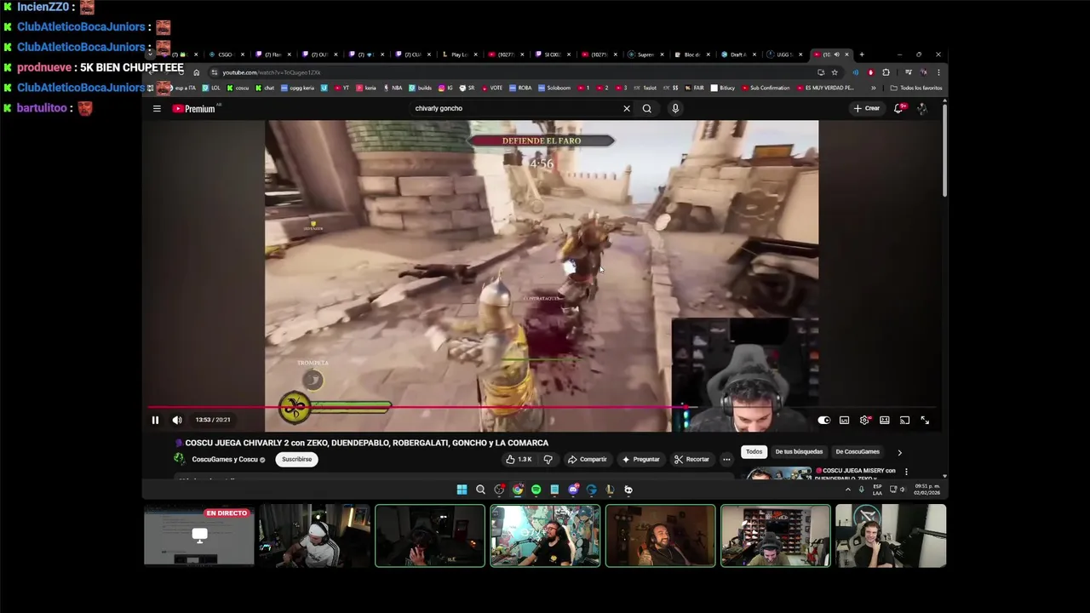Open the Windows Start menu
The height and width of the screenshot is (613, 1090).
click(x=462, y=490)
